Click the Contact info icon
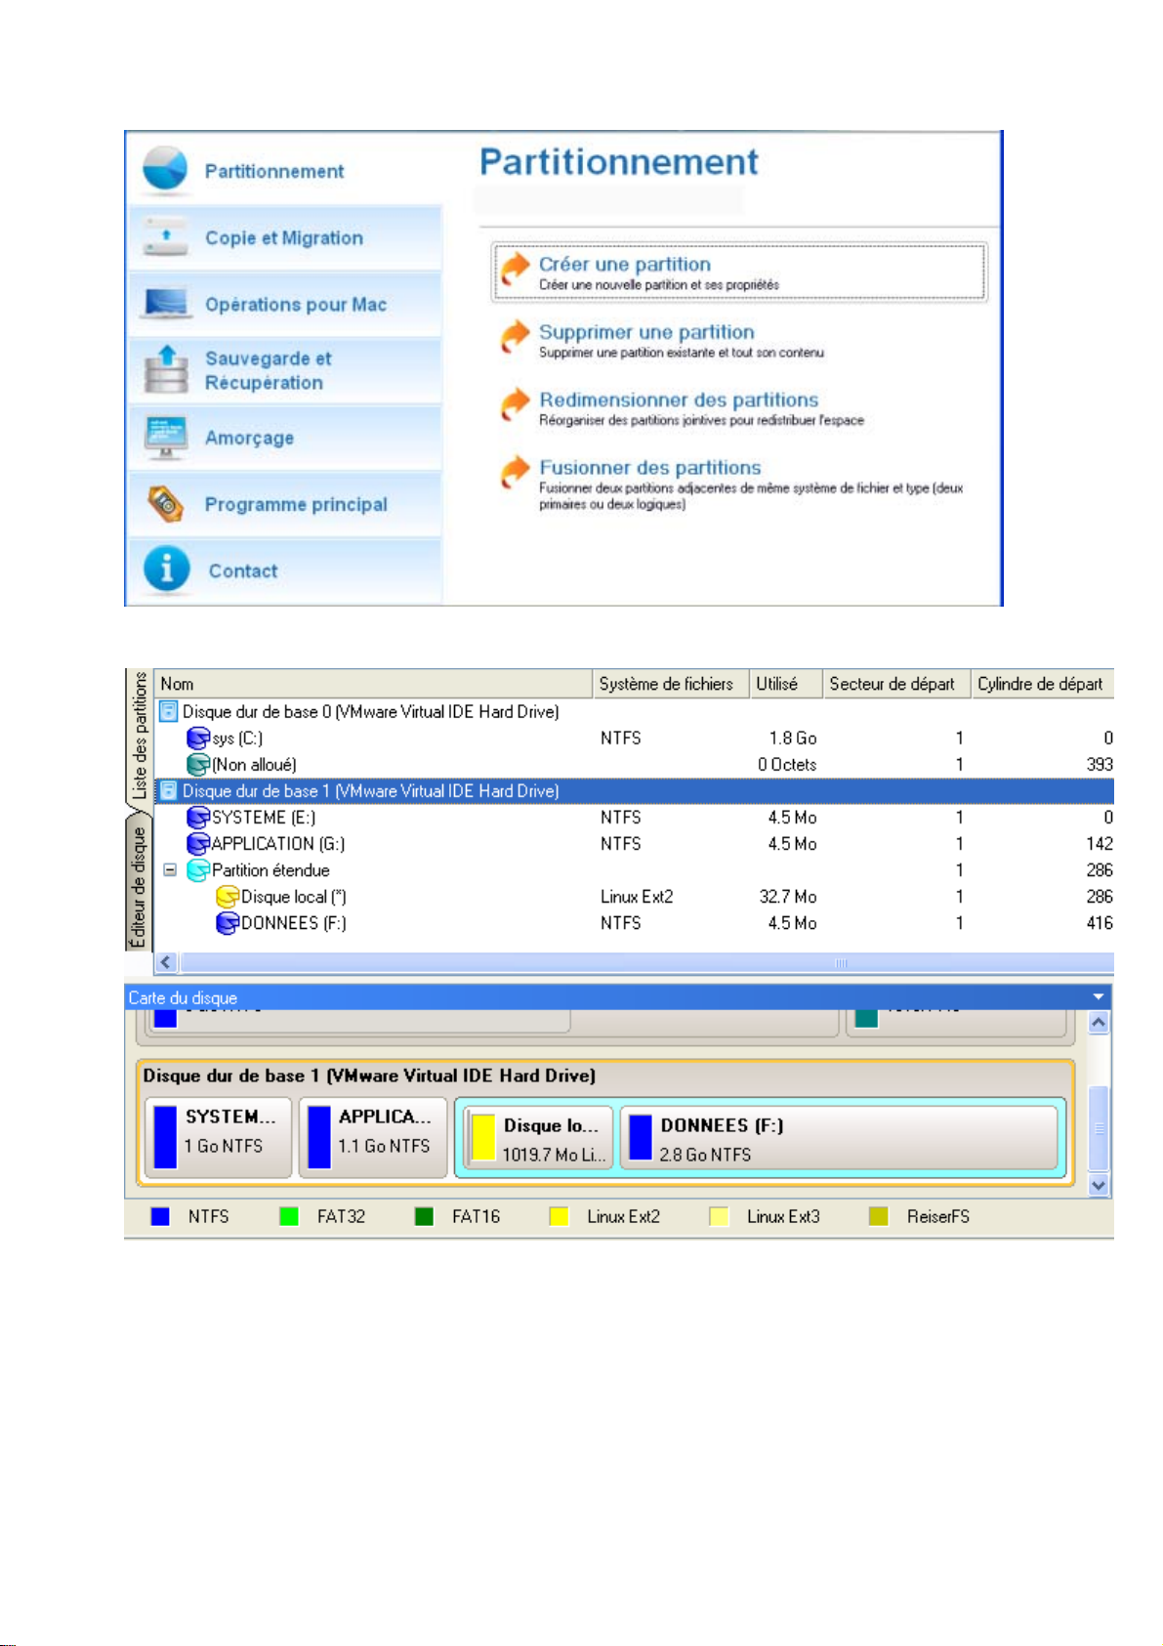 pos(166,570)
